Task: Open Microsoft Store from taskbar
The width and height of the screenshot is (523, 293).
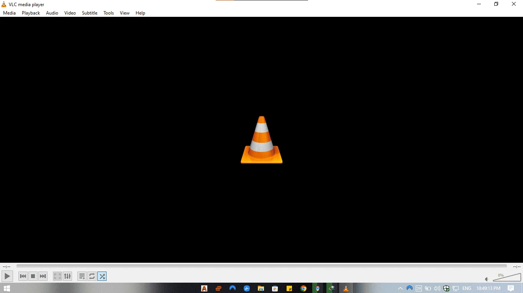Action: point(275,288)
